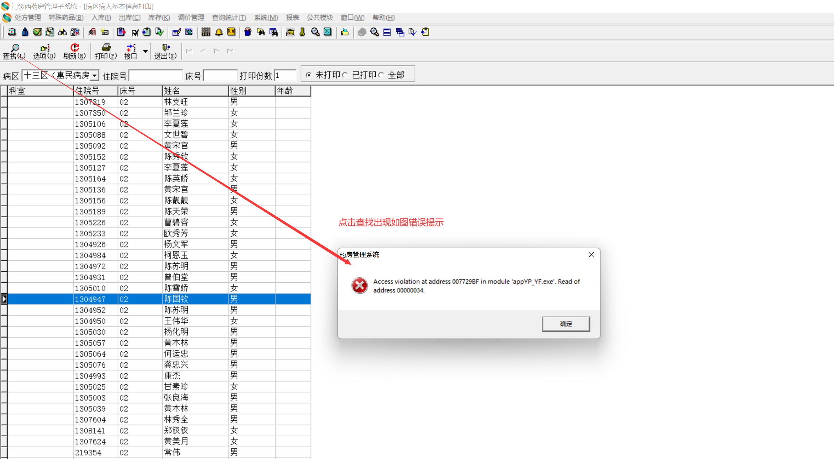Viewport: 834px width, 459px height.
Task: Click the gold key icon in toolbar
Action: coord(302,32)
